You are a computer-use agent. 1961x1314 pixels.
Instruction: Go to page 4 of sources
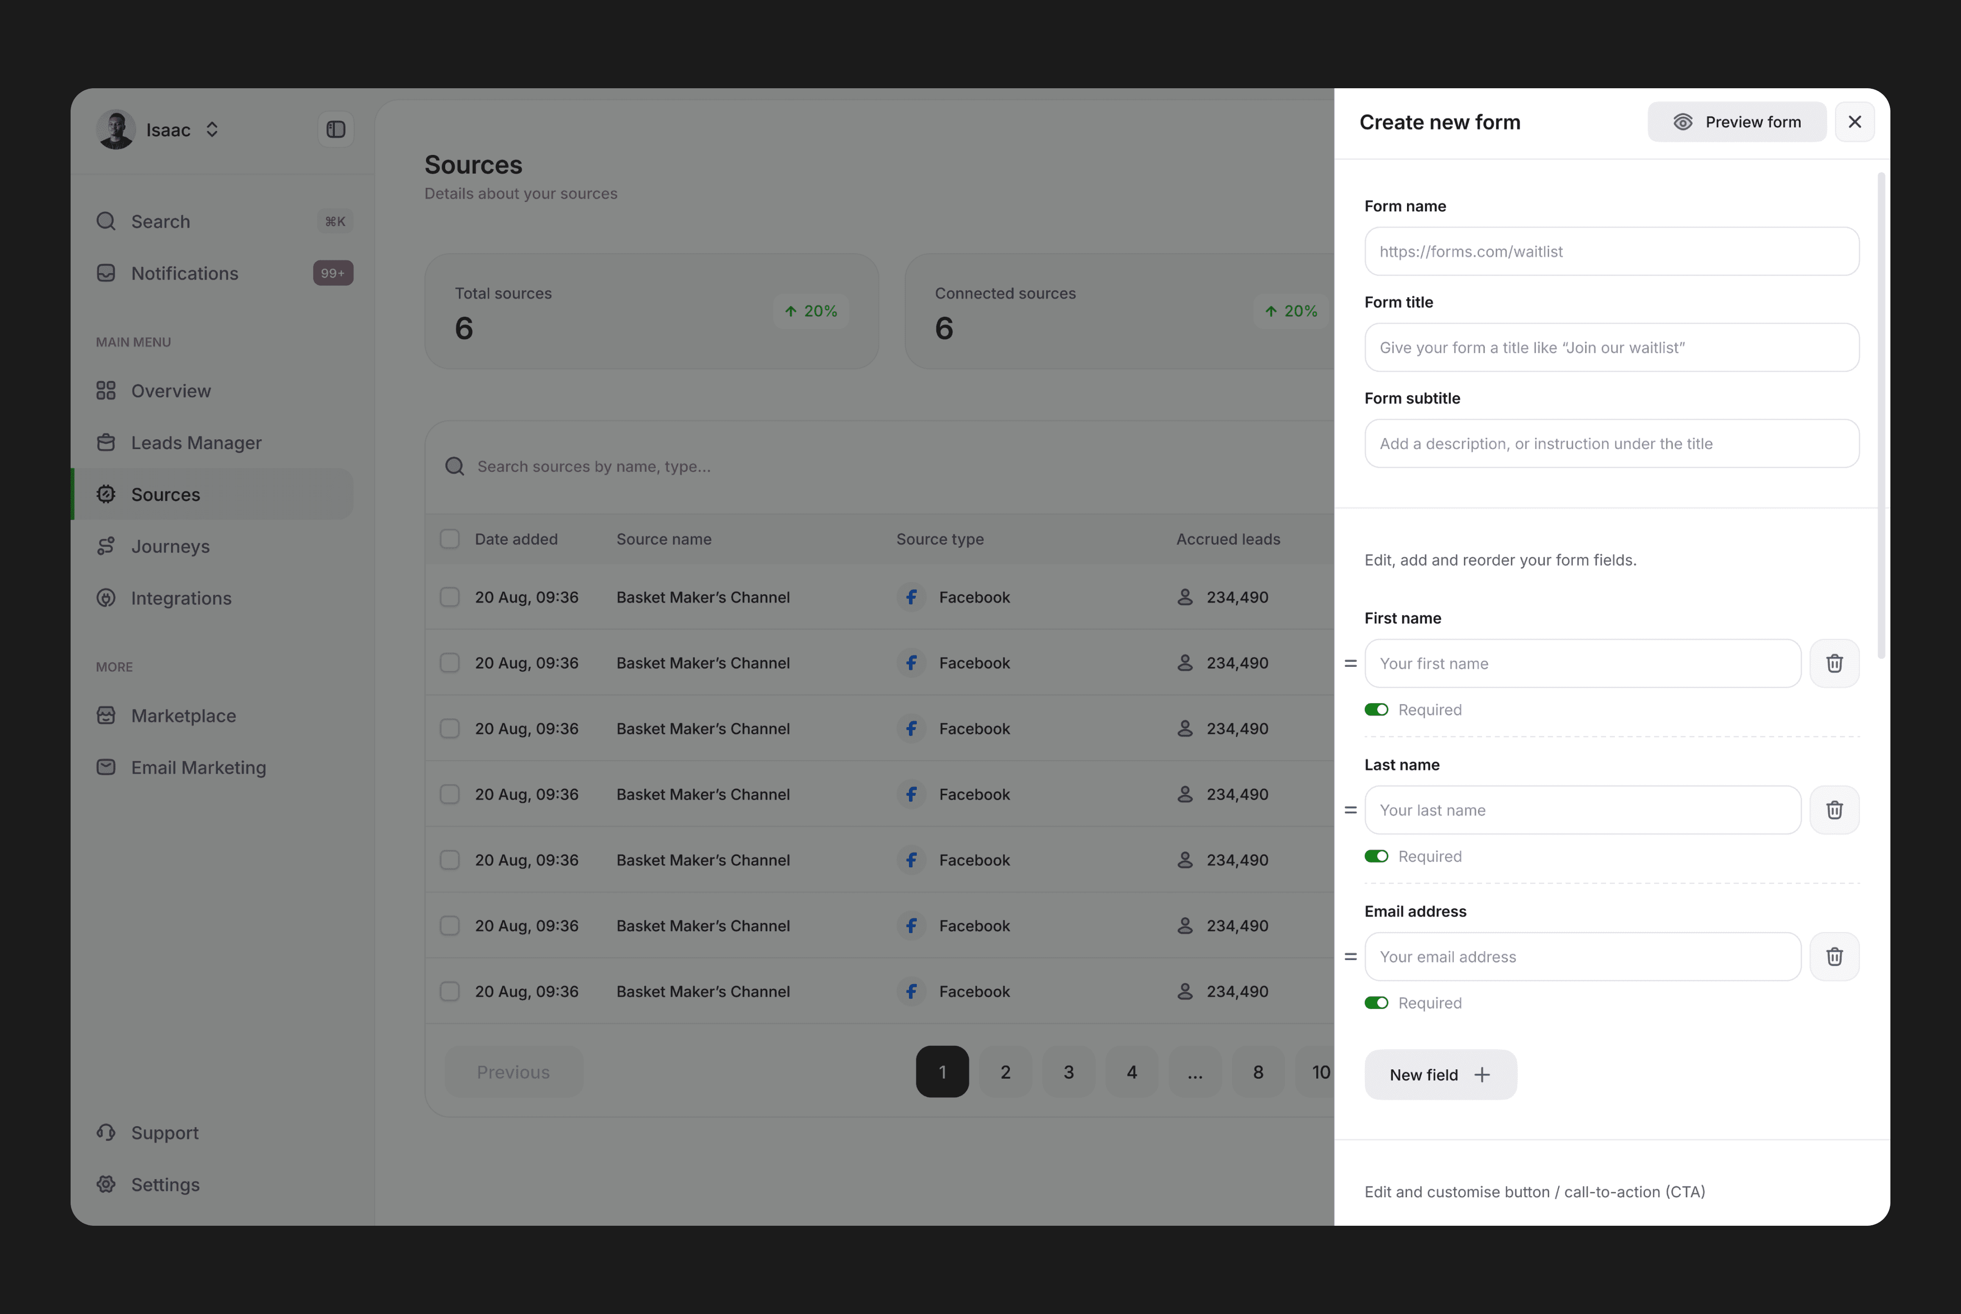(x=1131, y=1072)
